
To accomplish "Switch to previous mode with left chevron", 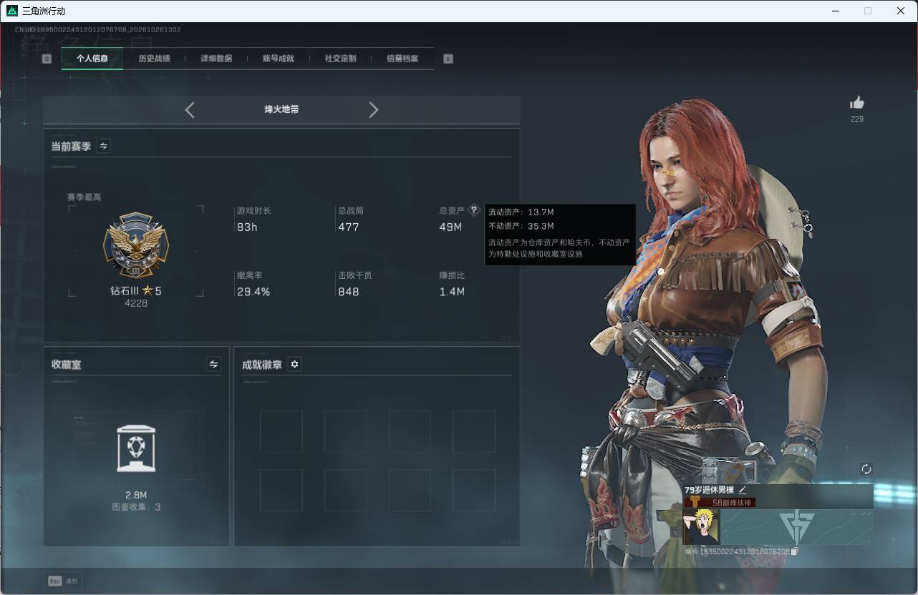I will click(190, 109).
